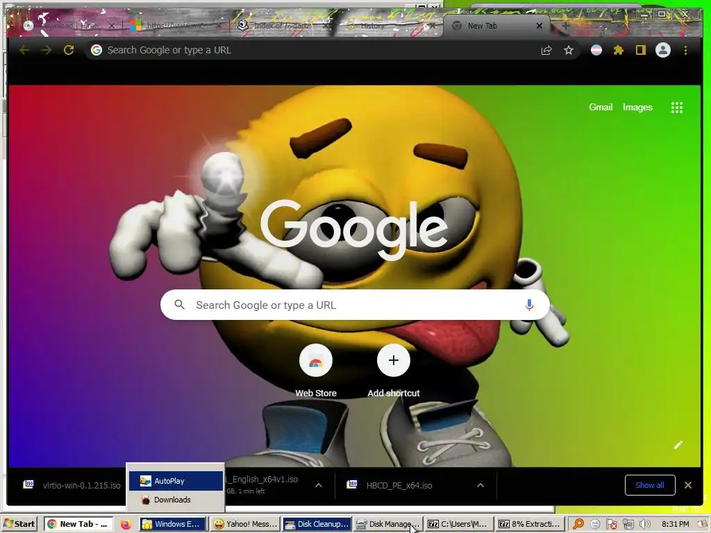Go forward using the browser forward arrow
The image size is (711, 533).
tap(47, 50)
